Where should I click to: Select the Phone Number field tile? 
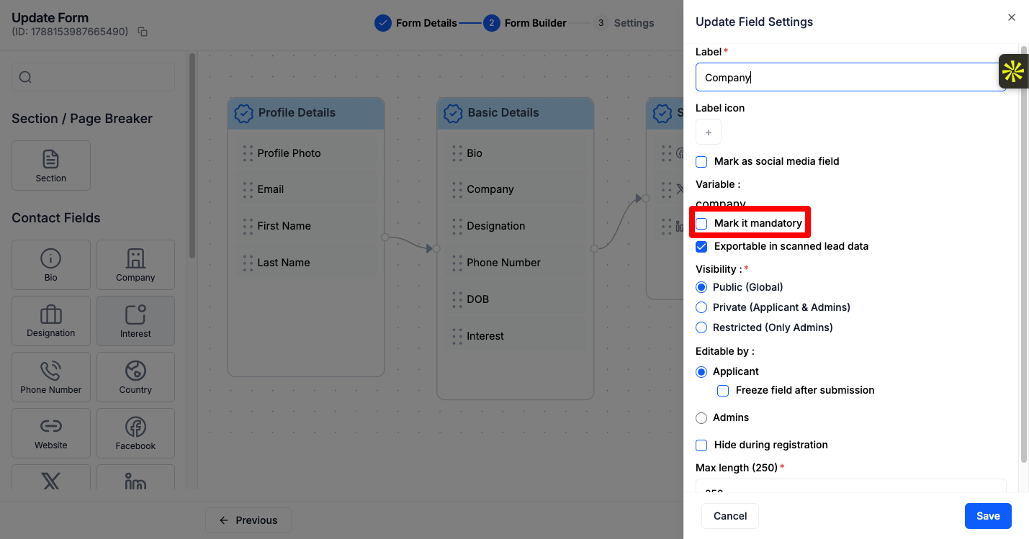point(51,377)
